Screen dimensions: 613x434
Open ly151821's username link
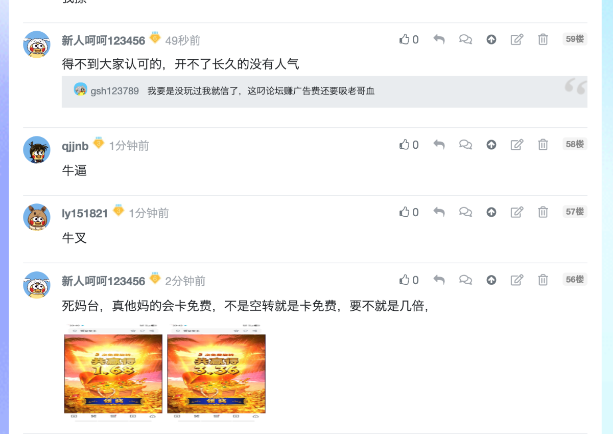coord(85,214)
